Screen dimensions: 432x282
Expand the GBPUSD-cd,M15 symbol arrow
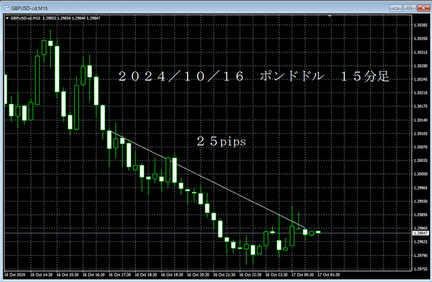7,18
